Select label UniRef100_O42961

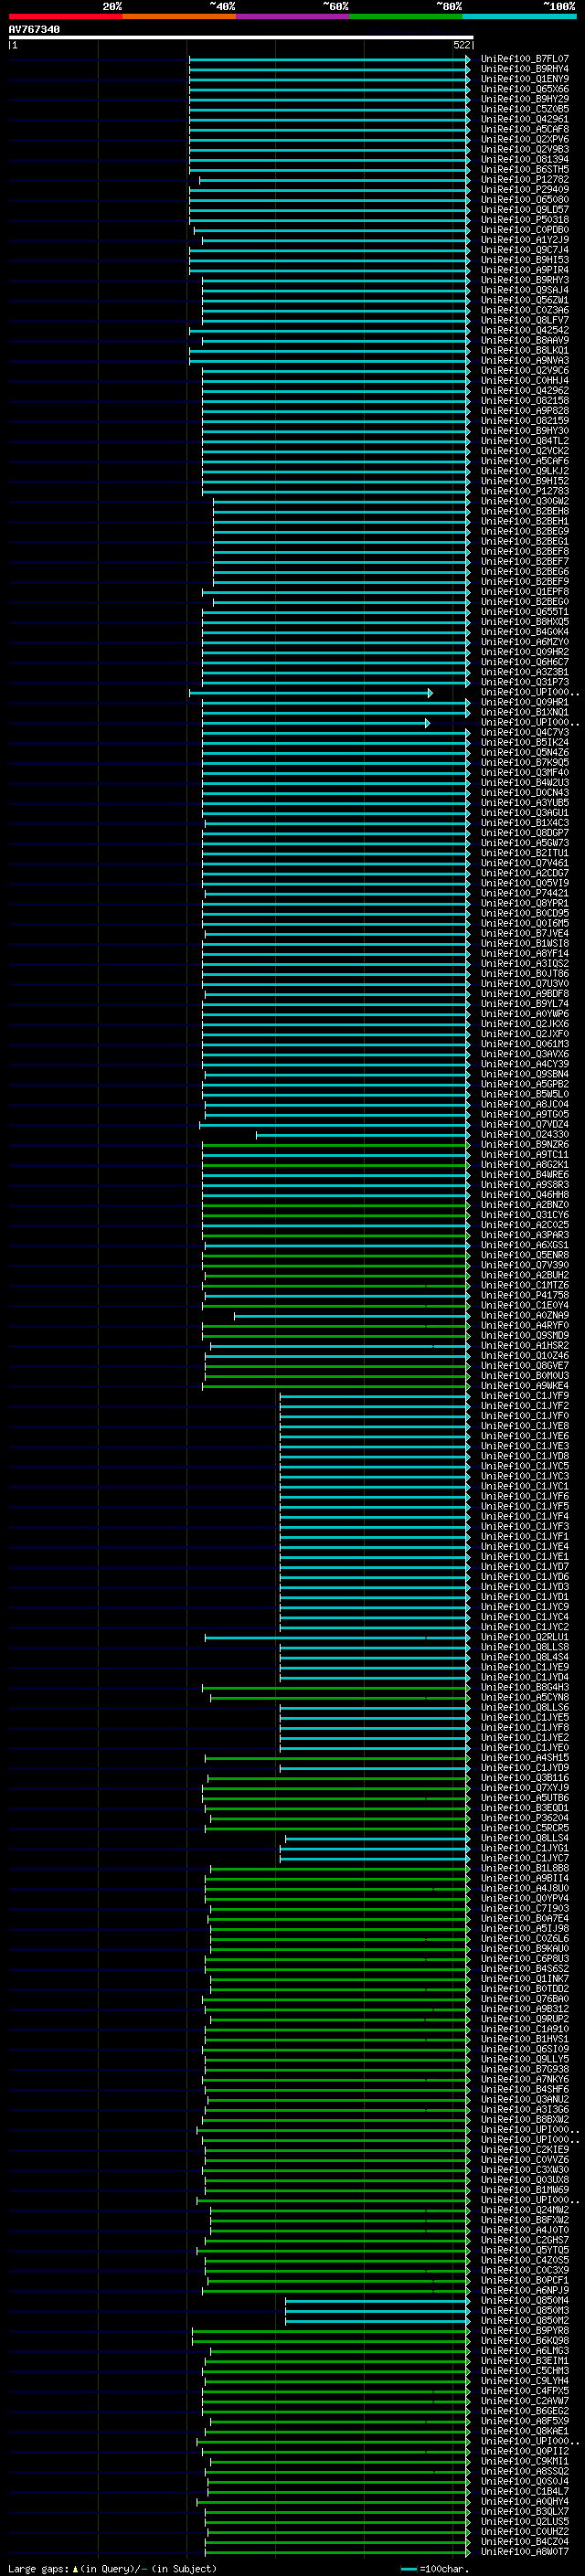coord(524,119)
